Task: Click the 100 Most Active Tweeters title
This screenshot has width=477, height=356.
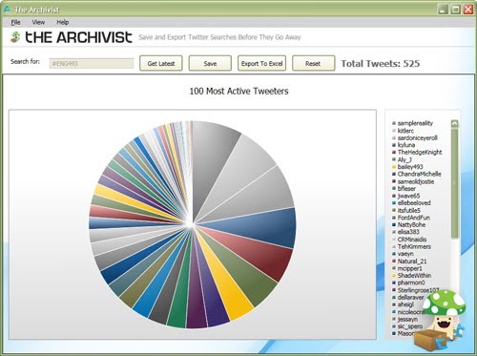Action: [x=238, y=92]
